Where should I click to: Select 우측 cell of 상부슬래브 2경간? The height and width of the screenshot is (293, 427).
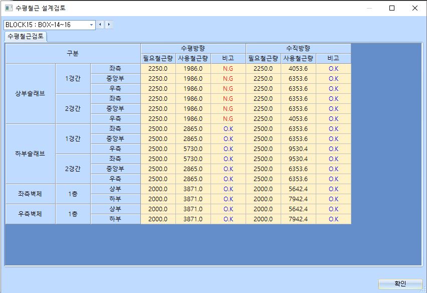115,119
